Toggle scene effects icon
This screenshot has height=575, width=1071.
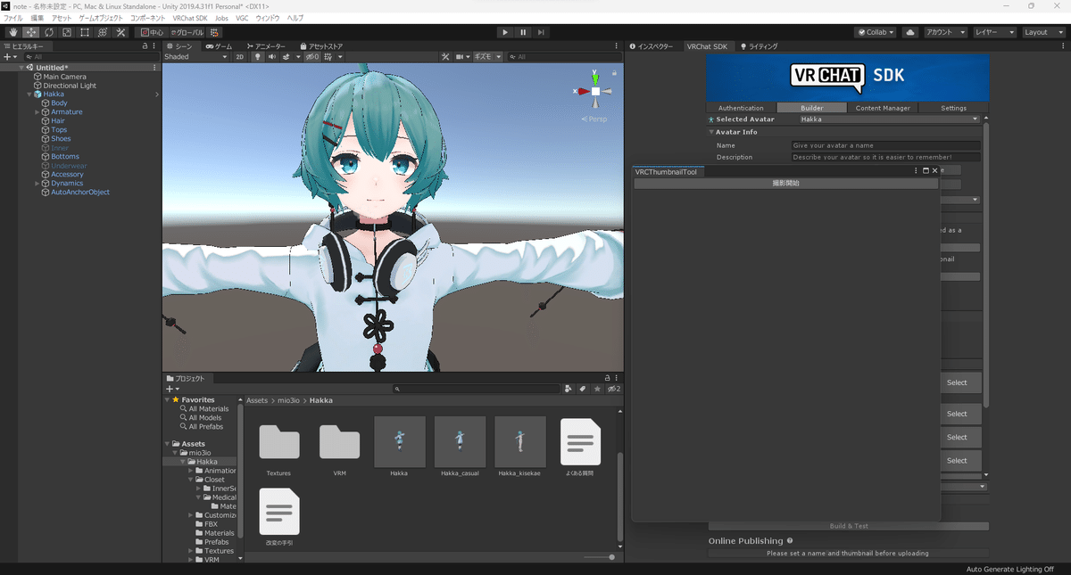point(288,57)
